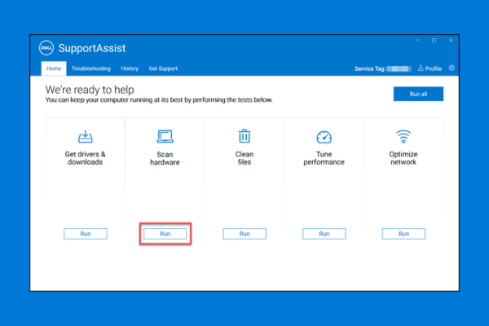Click the Run all button
Viewport: 489px width, 326px height.
(x=418, y=94)
